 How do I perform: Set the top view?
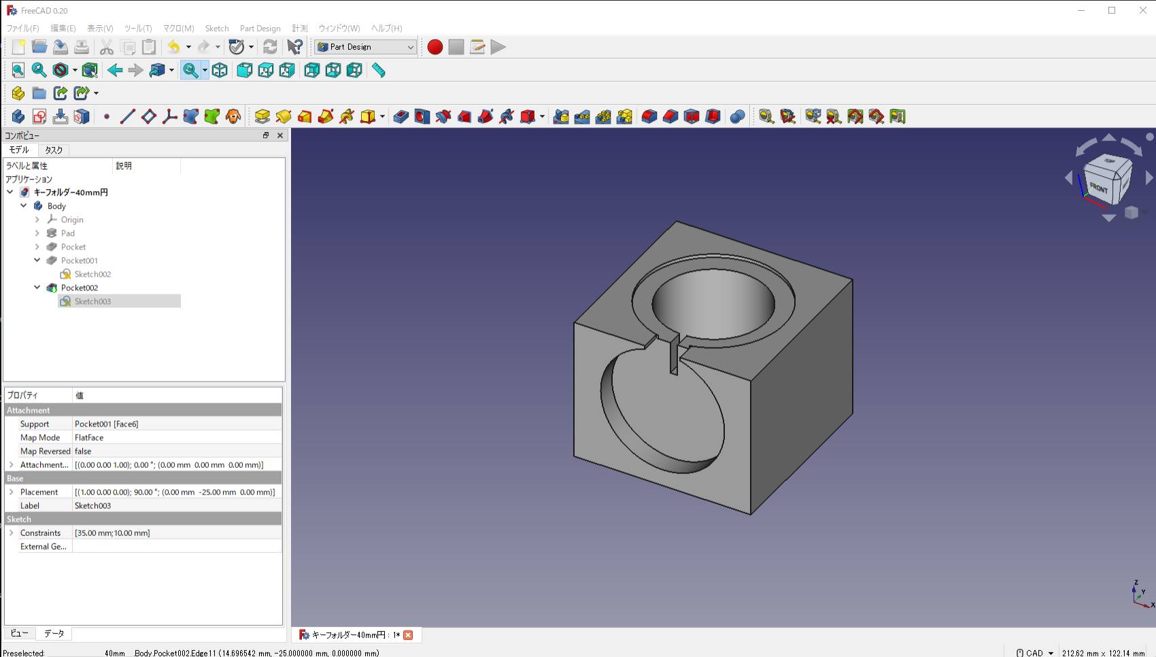click(266, 70)
